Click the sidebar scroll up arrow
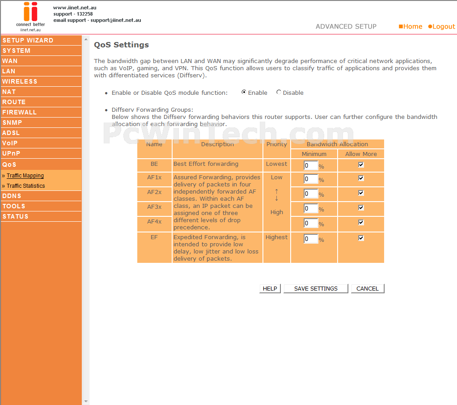This screenshot has width=457, height=405. tap(86, 39)
